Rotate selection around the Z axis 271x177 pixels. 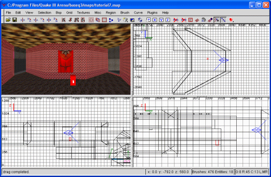point(55,20)
